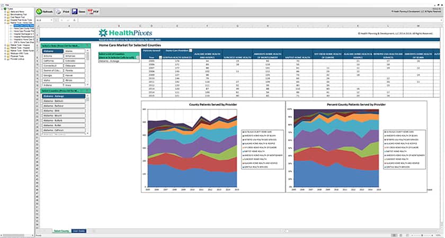The image size is (445, 238).
Task: Open the selected counties list filter dropdown
Action: pos(138,57)
